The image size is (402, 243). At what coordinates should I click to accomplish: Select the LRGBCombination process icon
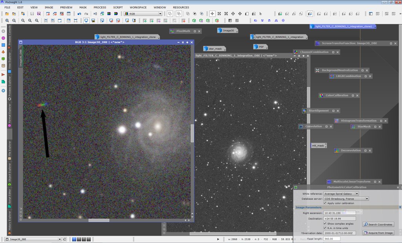click(x=332, y=76)
